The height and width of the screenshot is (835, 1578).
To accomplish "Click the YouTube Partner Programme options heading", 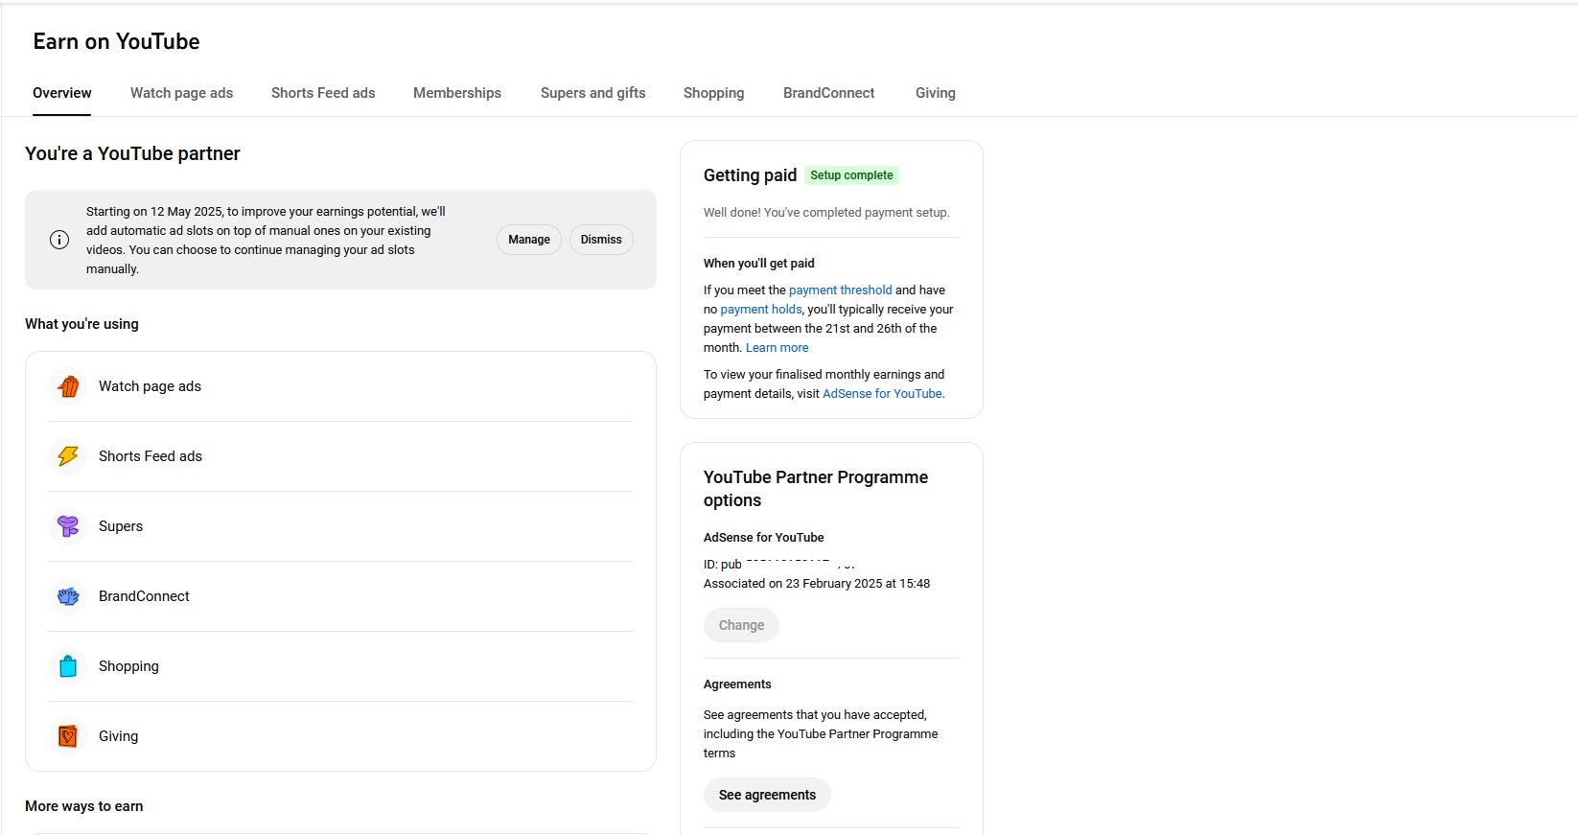I will (816, 489).
